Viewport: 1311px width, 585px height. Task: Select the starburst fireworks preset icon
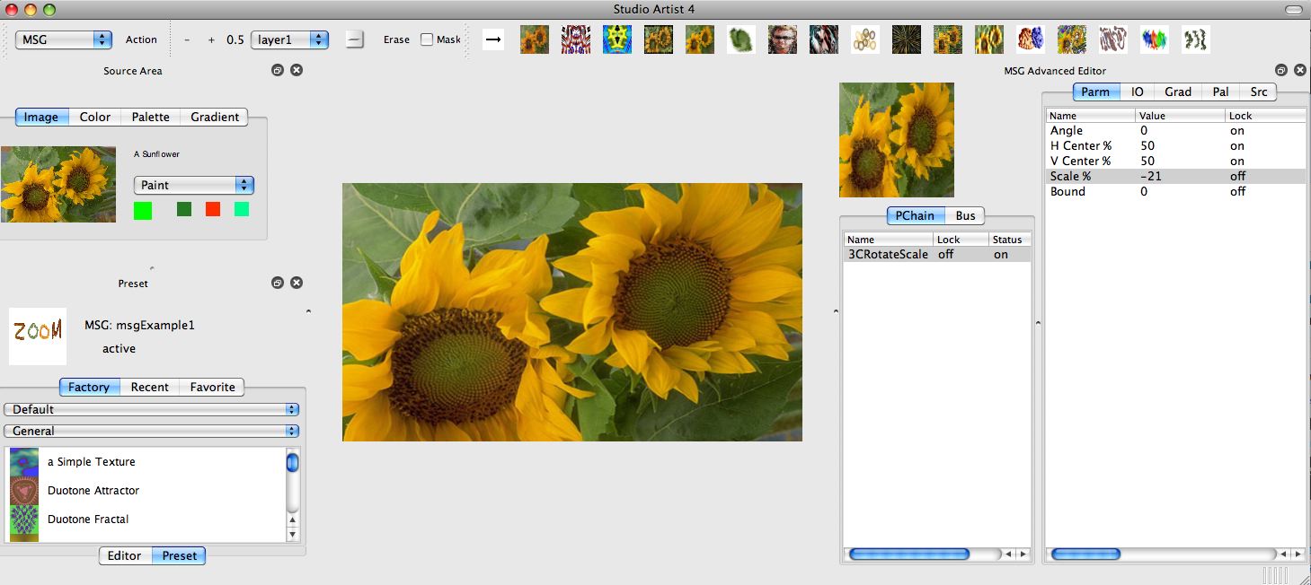click(x=906, y=39)
